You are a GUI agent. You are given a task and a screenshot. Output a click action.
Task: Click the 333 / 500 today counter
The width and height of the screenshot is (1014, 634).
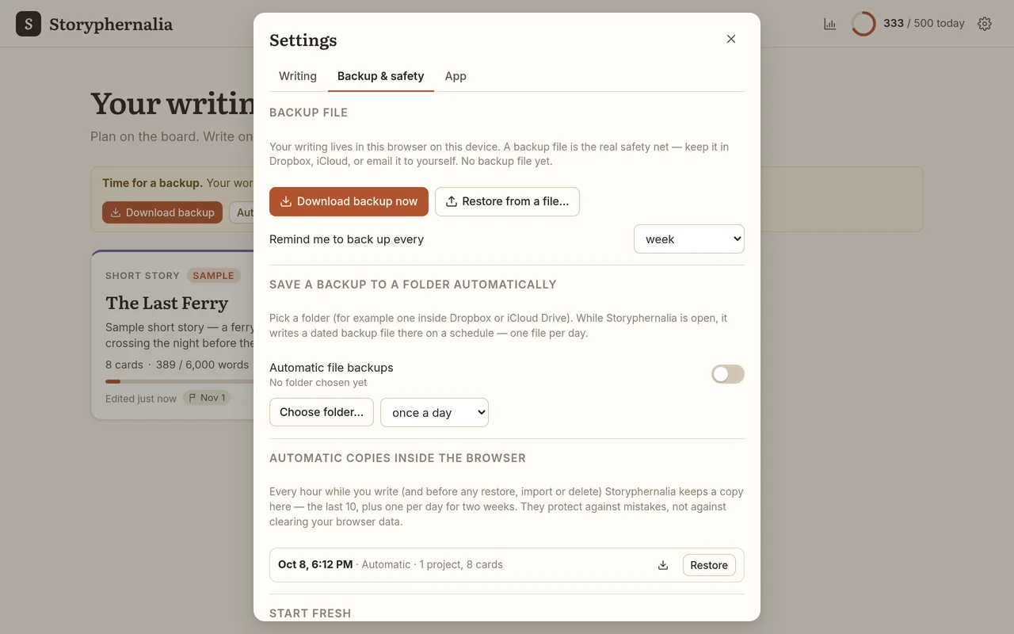coord(924,23)
